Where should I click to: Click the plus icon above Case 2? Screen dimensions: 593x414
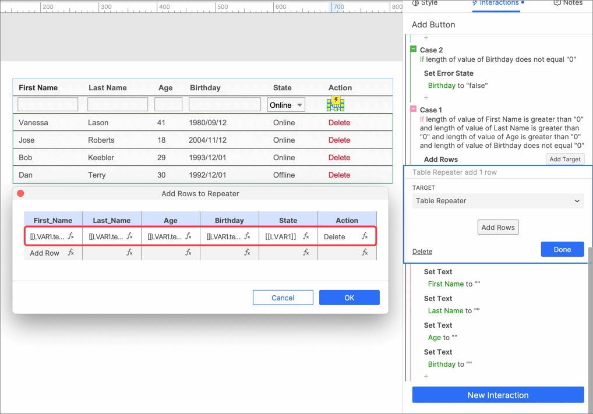(x=426, y=37)
